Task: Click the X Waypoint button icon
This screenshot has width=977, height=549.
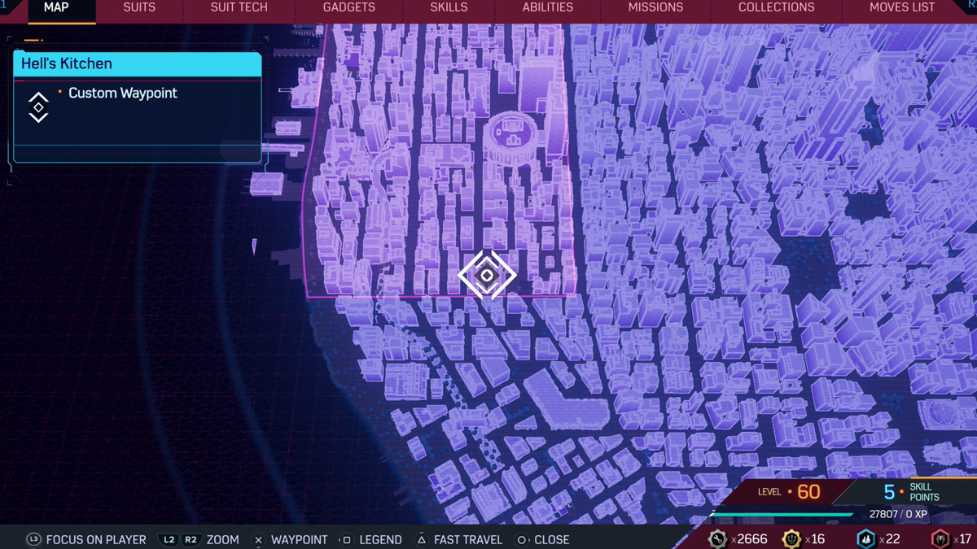Action: [x=258, y=540]
